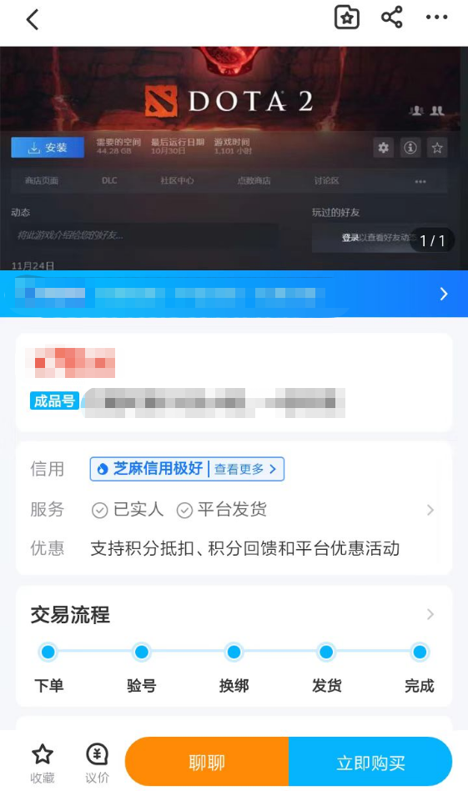Select the 验号 step dot
468x791 pixels.
pyautogui.click(x=141, y=652)
